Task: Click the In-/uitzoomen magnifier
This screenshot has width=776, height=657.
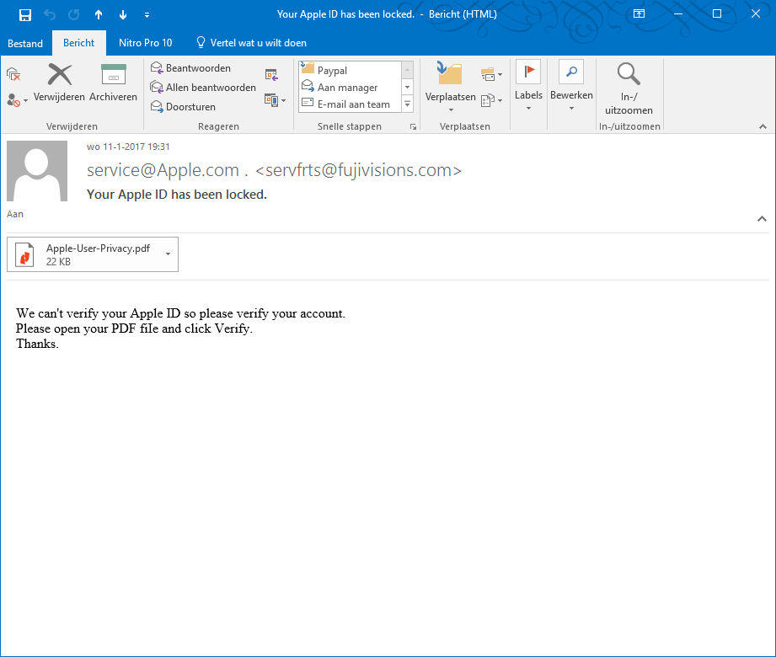Action: [629, 88]
